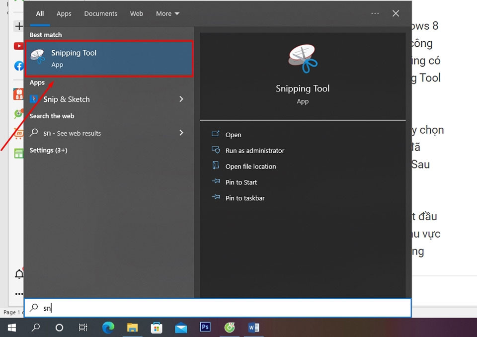The image size is (477, 337).
Task: Click the magnifier icon in search box
Action: (34, 308)
